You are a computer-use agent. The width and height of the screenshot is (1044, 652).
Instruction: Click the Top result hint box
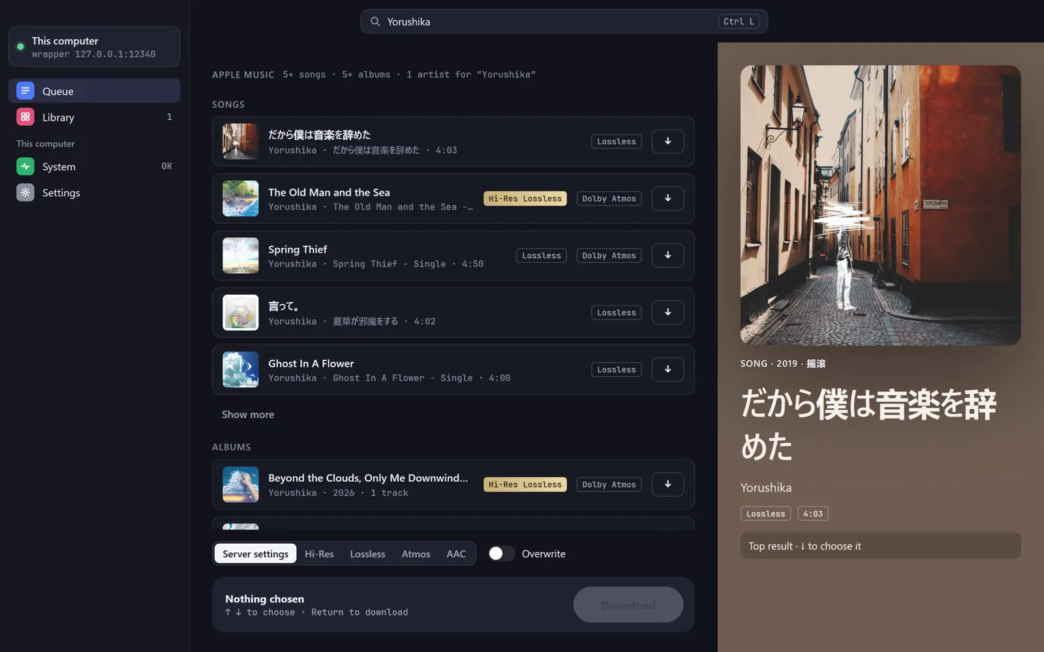point(880,546)
